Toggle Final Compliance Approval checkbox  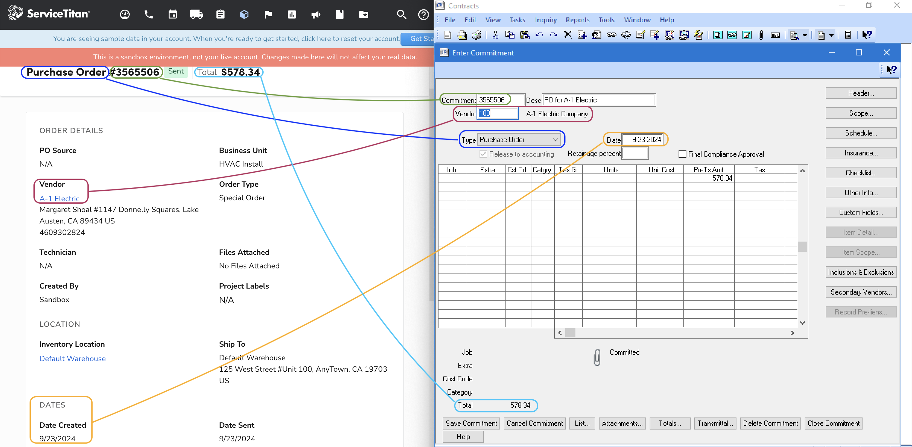click(x=682, y=154)
